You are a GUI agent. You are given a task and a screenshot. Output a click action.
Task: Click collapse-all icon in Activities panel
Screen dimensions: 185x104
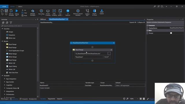pos(7,23)
